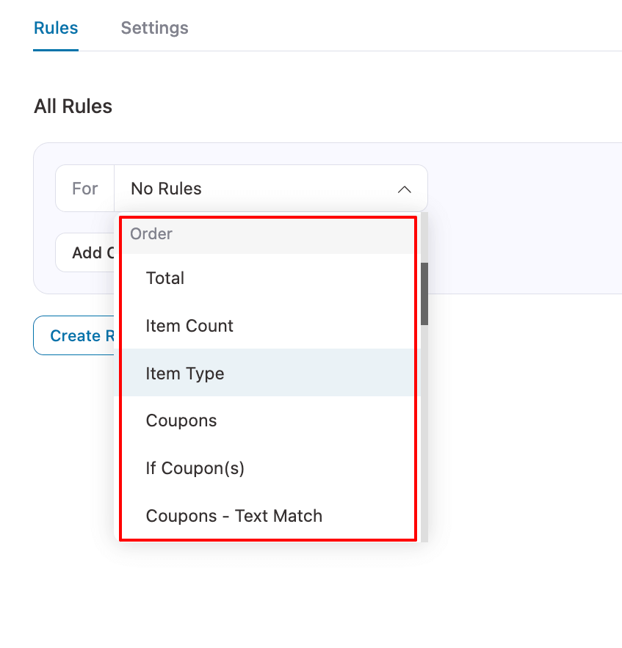This screenshot has width=622, height=648.
Task: Pick the highlighted Item Type option
Action: point(185,374)
